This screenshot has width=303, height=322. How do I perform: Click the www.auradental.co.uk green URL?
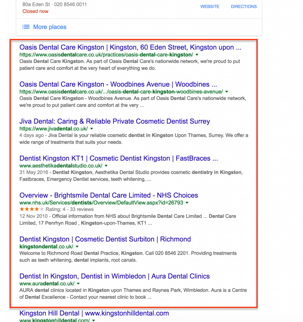47,283
